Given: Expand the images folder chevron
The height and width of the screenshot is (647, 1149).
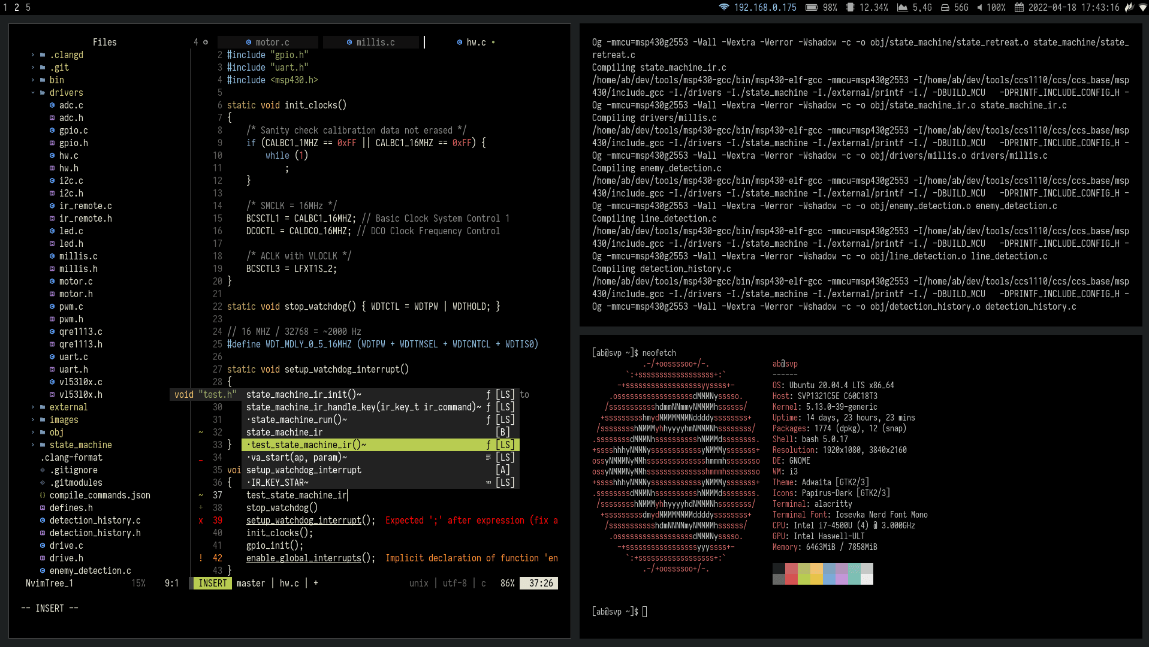Looking at the screenshot, I should click(x=33, y=419).
